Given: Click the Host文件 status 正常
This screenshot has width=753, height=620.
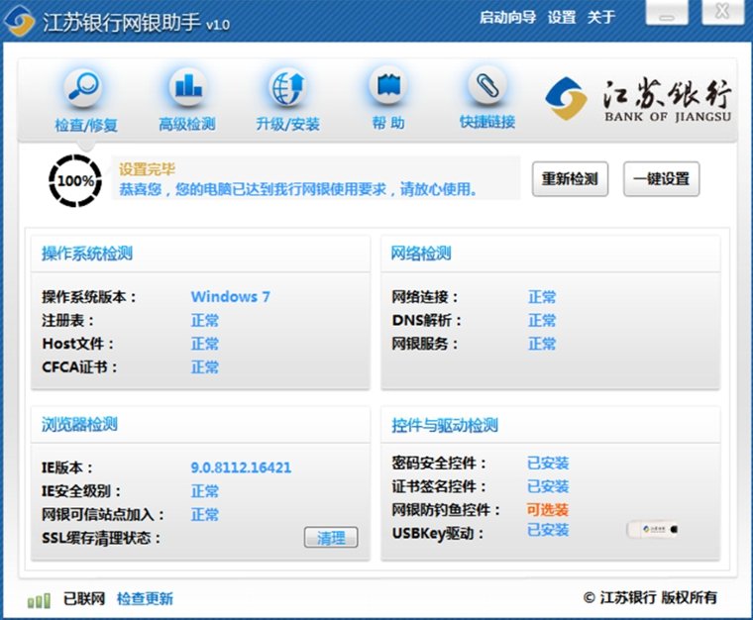Looking at the screenshot, I should pos(204,344).
